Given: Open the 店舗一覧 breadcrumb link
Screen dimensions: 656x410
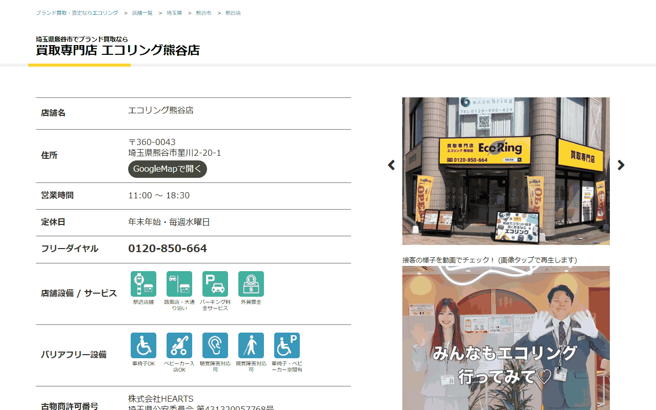Looking at the screenshot, I should pyautogui.click(x=142, y=13).
